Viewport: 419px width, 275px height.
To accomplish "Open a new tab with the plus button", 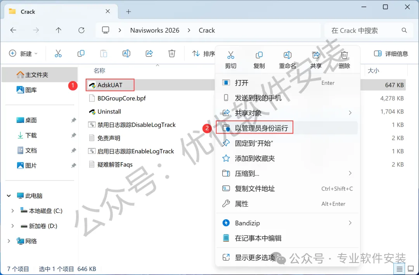I will [128, 12].
